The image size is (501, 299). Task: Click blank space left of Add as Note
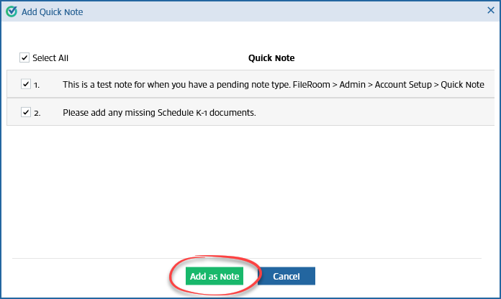(94, 277)
